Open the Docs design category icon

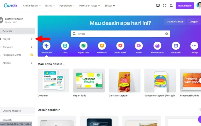65,46
